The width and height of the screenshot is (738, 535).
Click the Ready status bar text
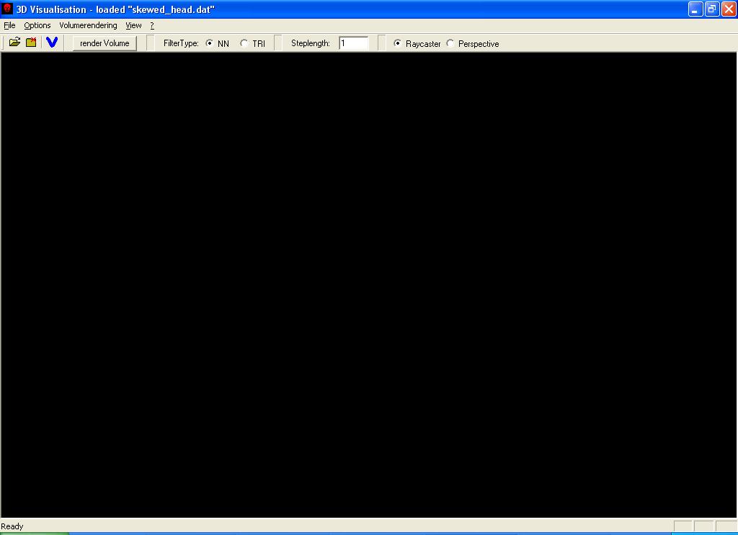click(12, 526)
